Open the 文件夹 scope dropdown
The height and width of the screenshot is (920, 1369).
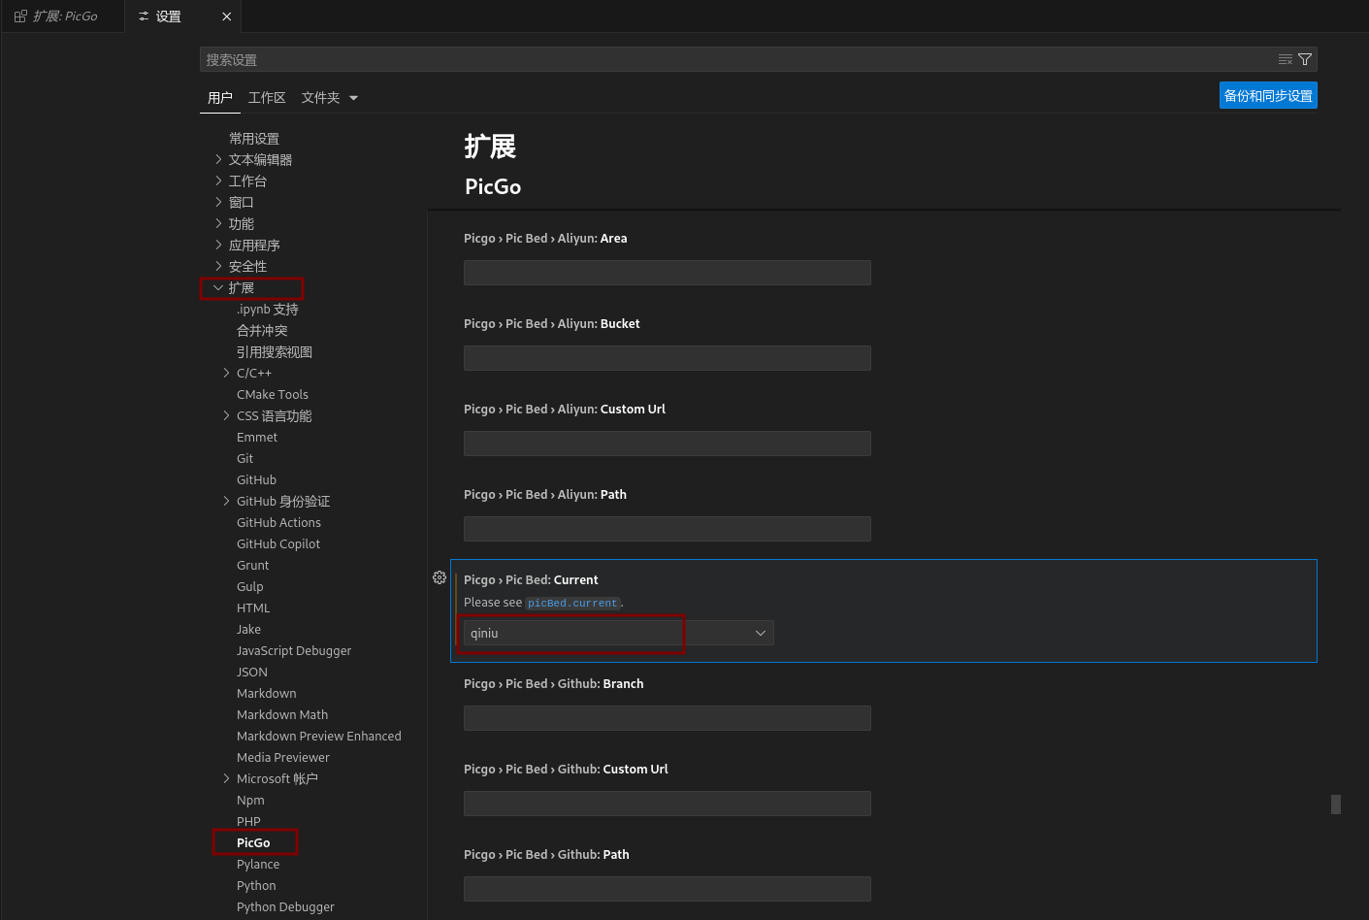[x=330, y=97]
